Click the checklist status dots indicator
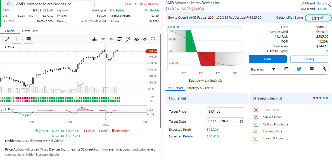Viewport: 332px width, 160px height. click(320, 98)
